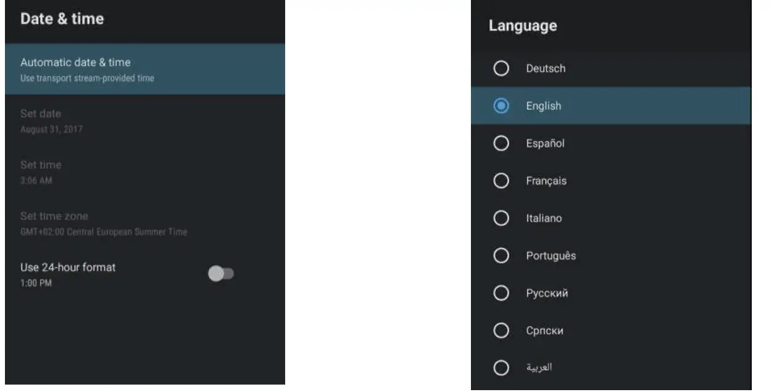
Task: Toggle the Use 24-hour format switch
Action: pos(221,273)
